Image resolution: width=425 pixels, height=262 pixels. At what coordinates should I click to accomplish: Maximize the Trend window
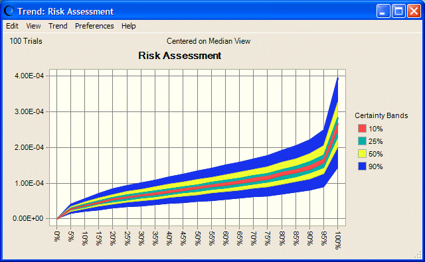398,11
